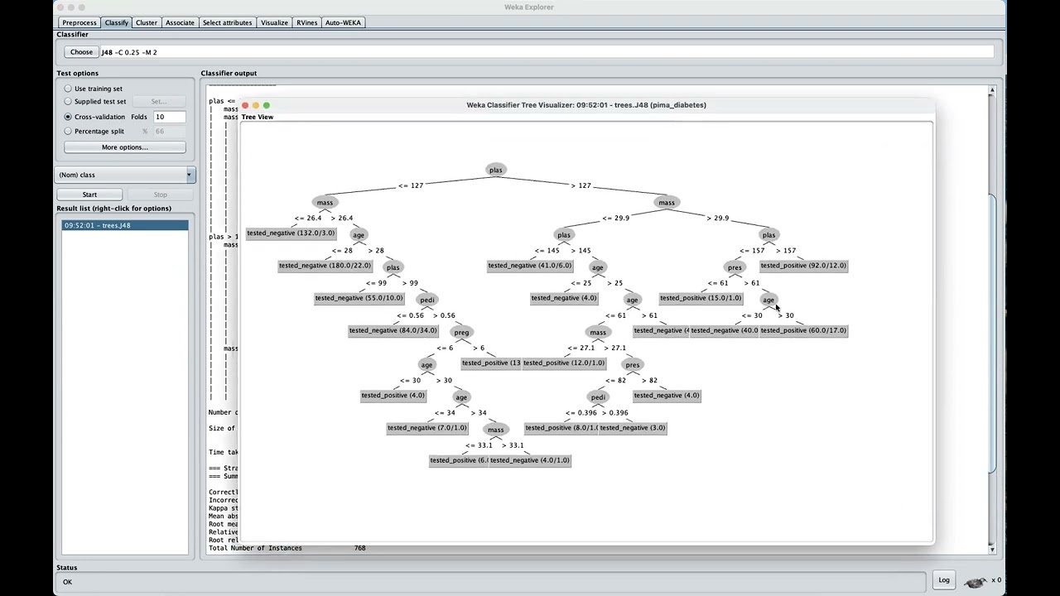Viewport: 1060px width, 596px height.
Task: Click the J48 classifier options field
Action: click(547, 52)
